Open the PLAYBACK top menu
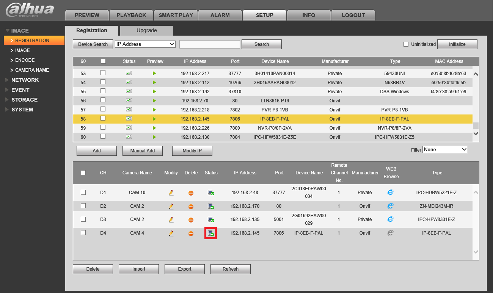The width and height of the screenshot is (493, 293). point(131,15)
